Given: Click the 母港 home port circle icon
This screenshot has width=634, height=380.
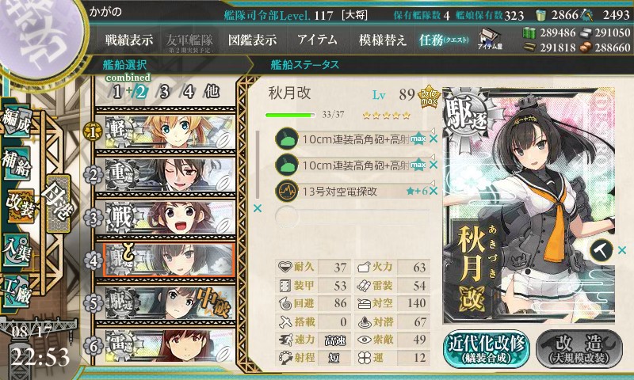Looking at the screenshot, I should 59,204.
